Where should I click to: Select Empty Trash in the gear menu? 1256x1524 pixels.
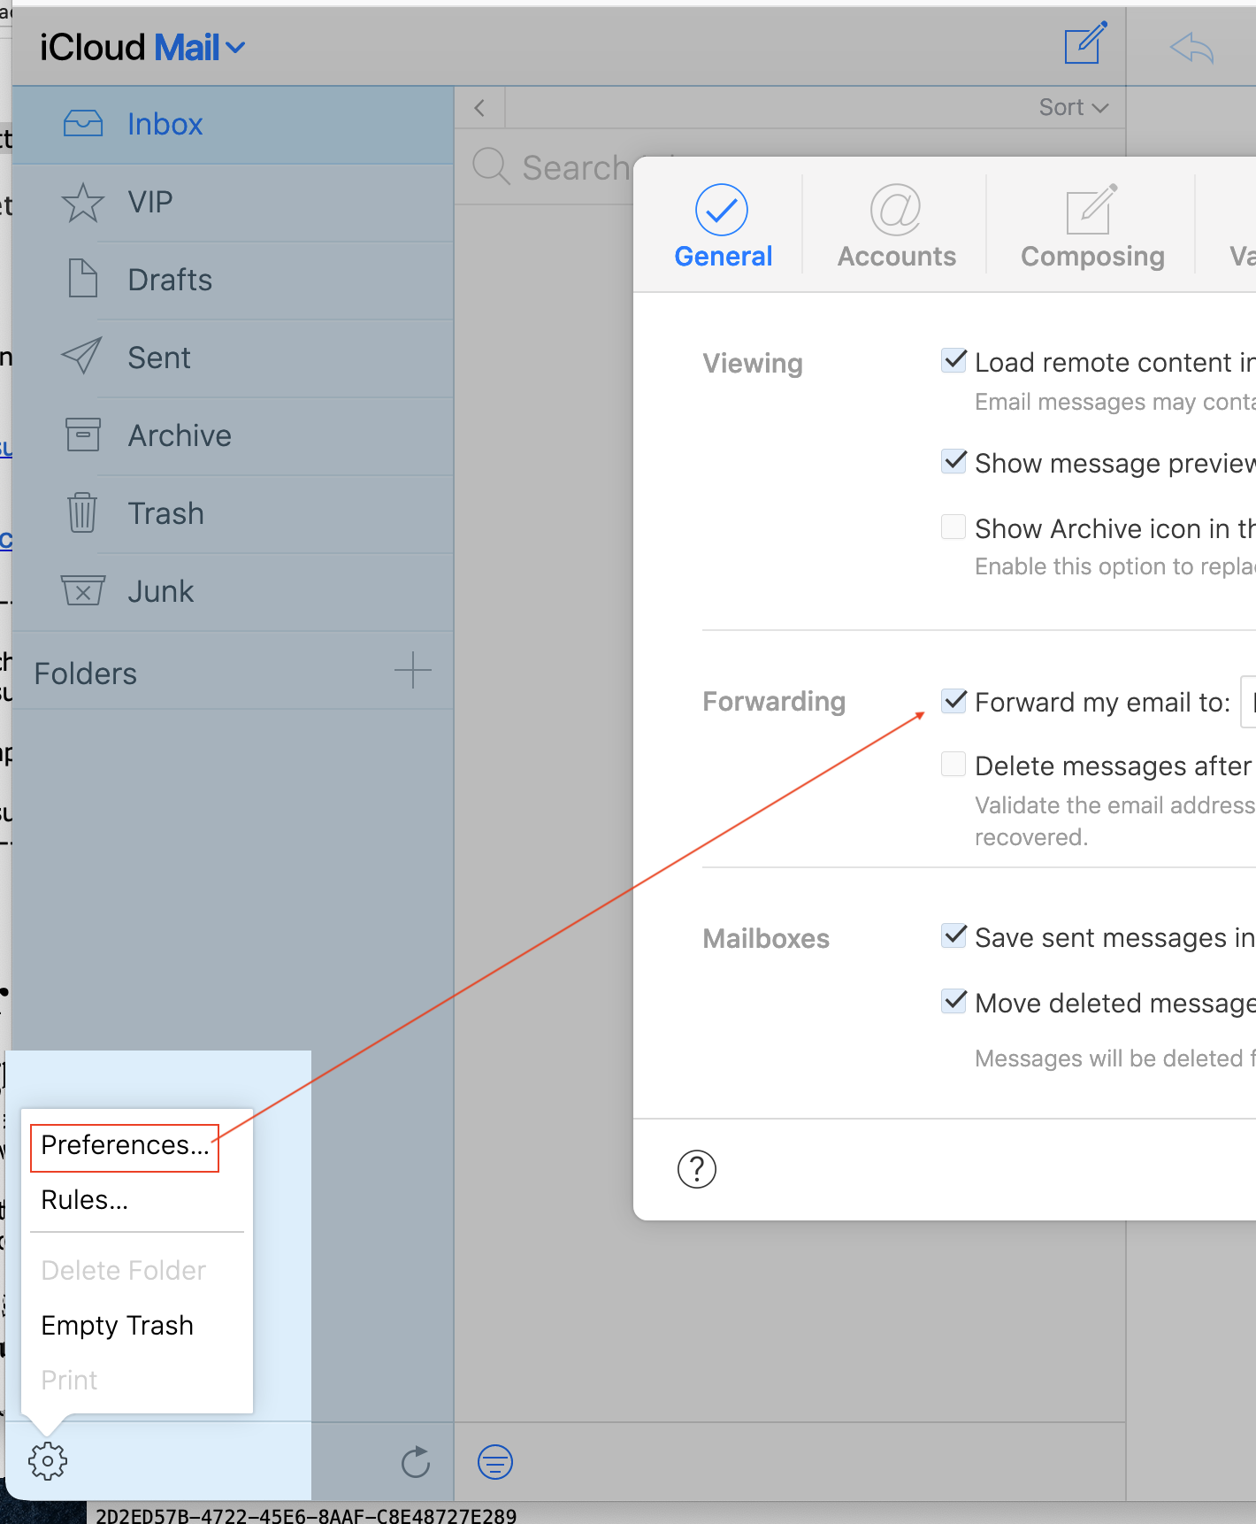117,1326
